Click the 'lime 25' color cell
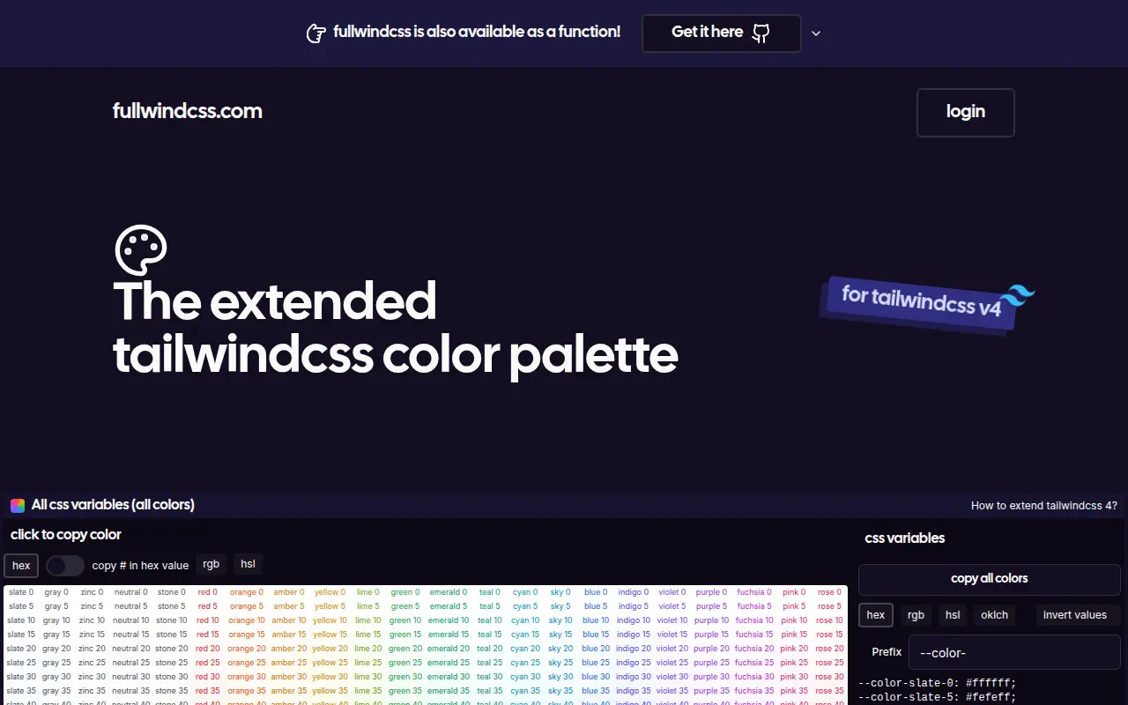This screenshot has height=705, width=1128. pos(368,663)
